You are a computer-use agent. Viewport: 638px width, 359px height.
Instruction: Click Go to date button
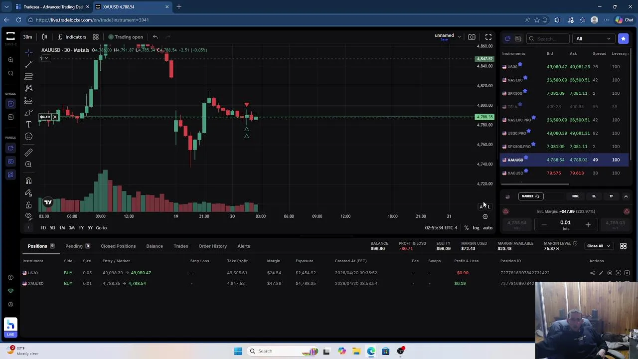[101, 228]
